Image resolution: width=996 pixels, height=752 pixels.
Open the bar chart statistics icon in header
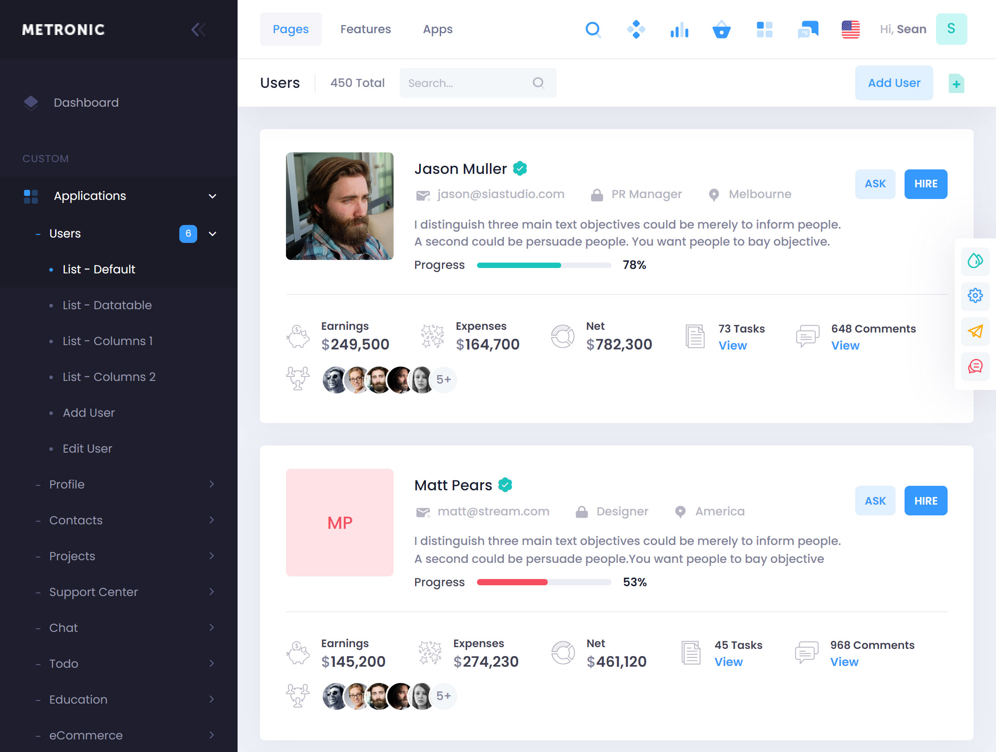pyautogui.click(x=679, y=29)
